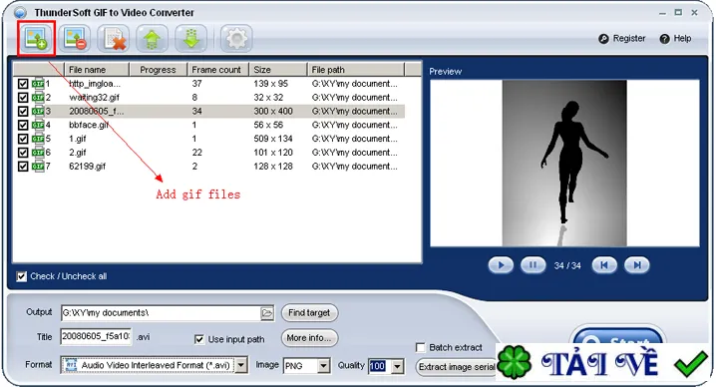The image size is (716, 387).
Task: Click the Progress column header
Action: click(158, 70)
